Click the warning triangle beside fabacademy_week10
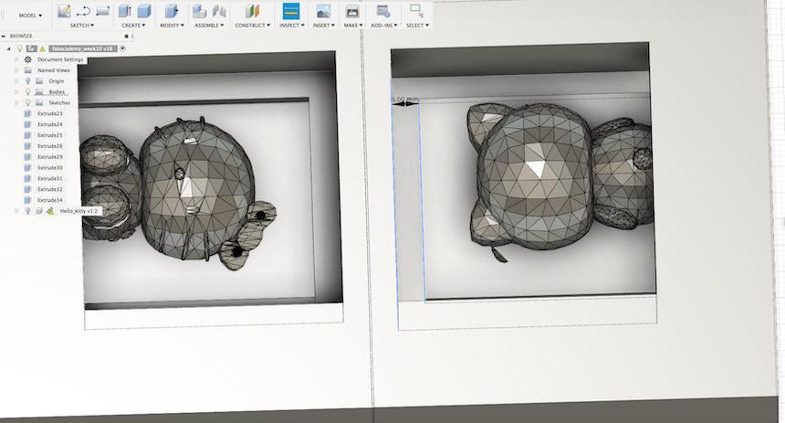Viewport: 785px width, 423px height. tap(43, 49)
